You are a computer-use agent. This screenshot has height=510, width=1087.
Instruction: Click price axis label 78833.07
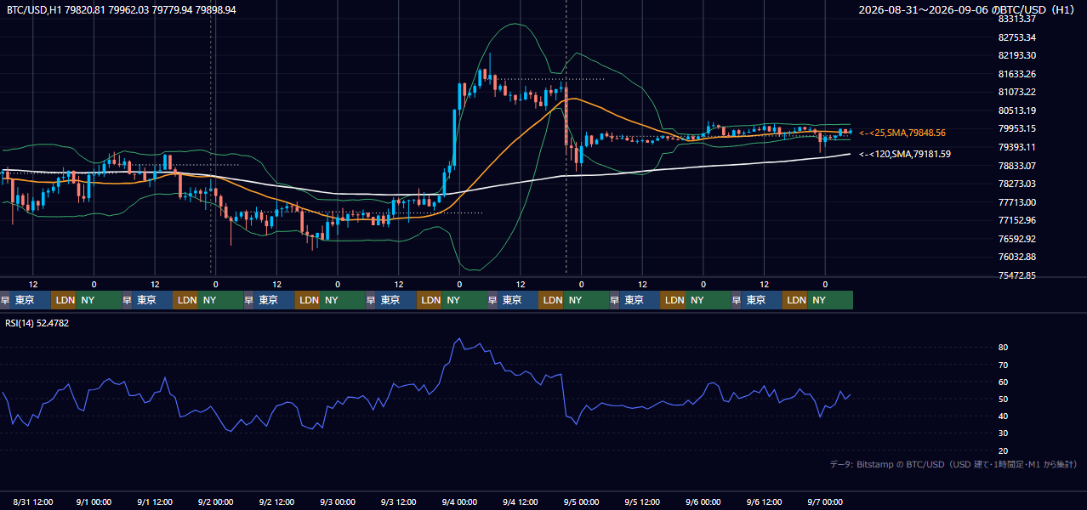click(x=1016, y=166)
